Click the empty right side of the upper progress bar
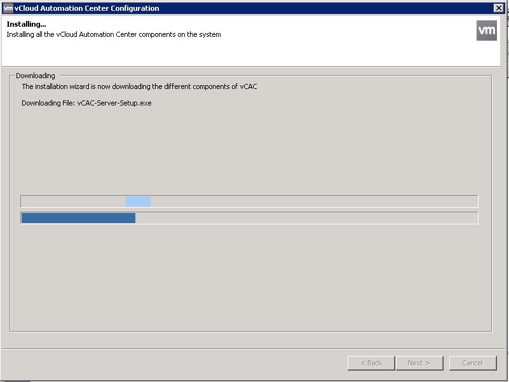Screen dimensions: 509x382 click(x=314, y=201)
